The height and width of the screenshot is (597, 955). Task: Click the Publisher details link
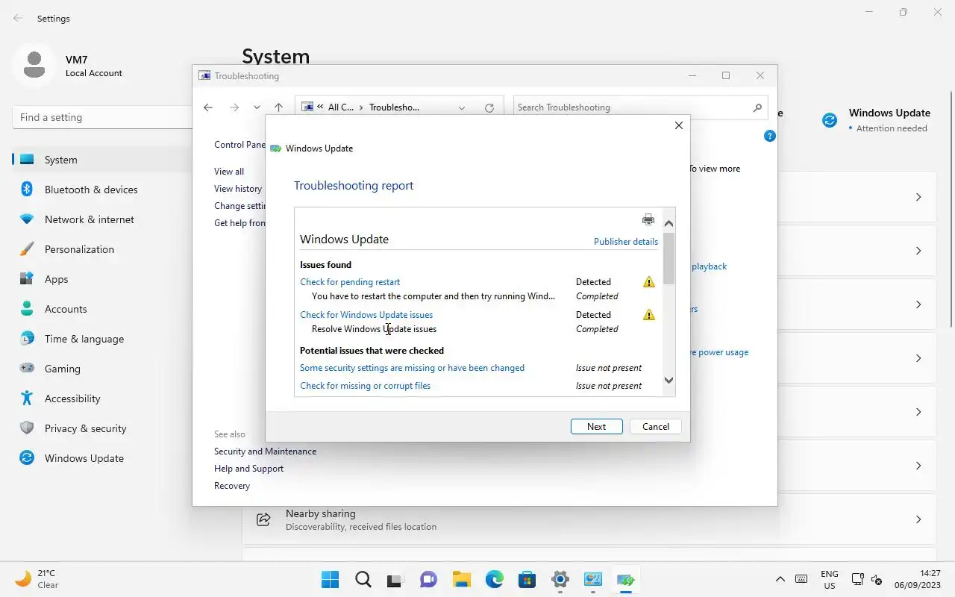coord(625,242)
